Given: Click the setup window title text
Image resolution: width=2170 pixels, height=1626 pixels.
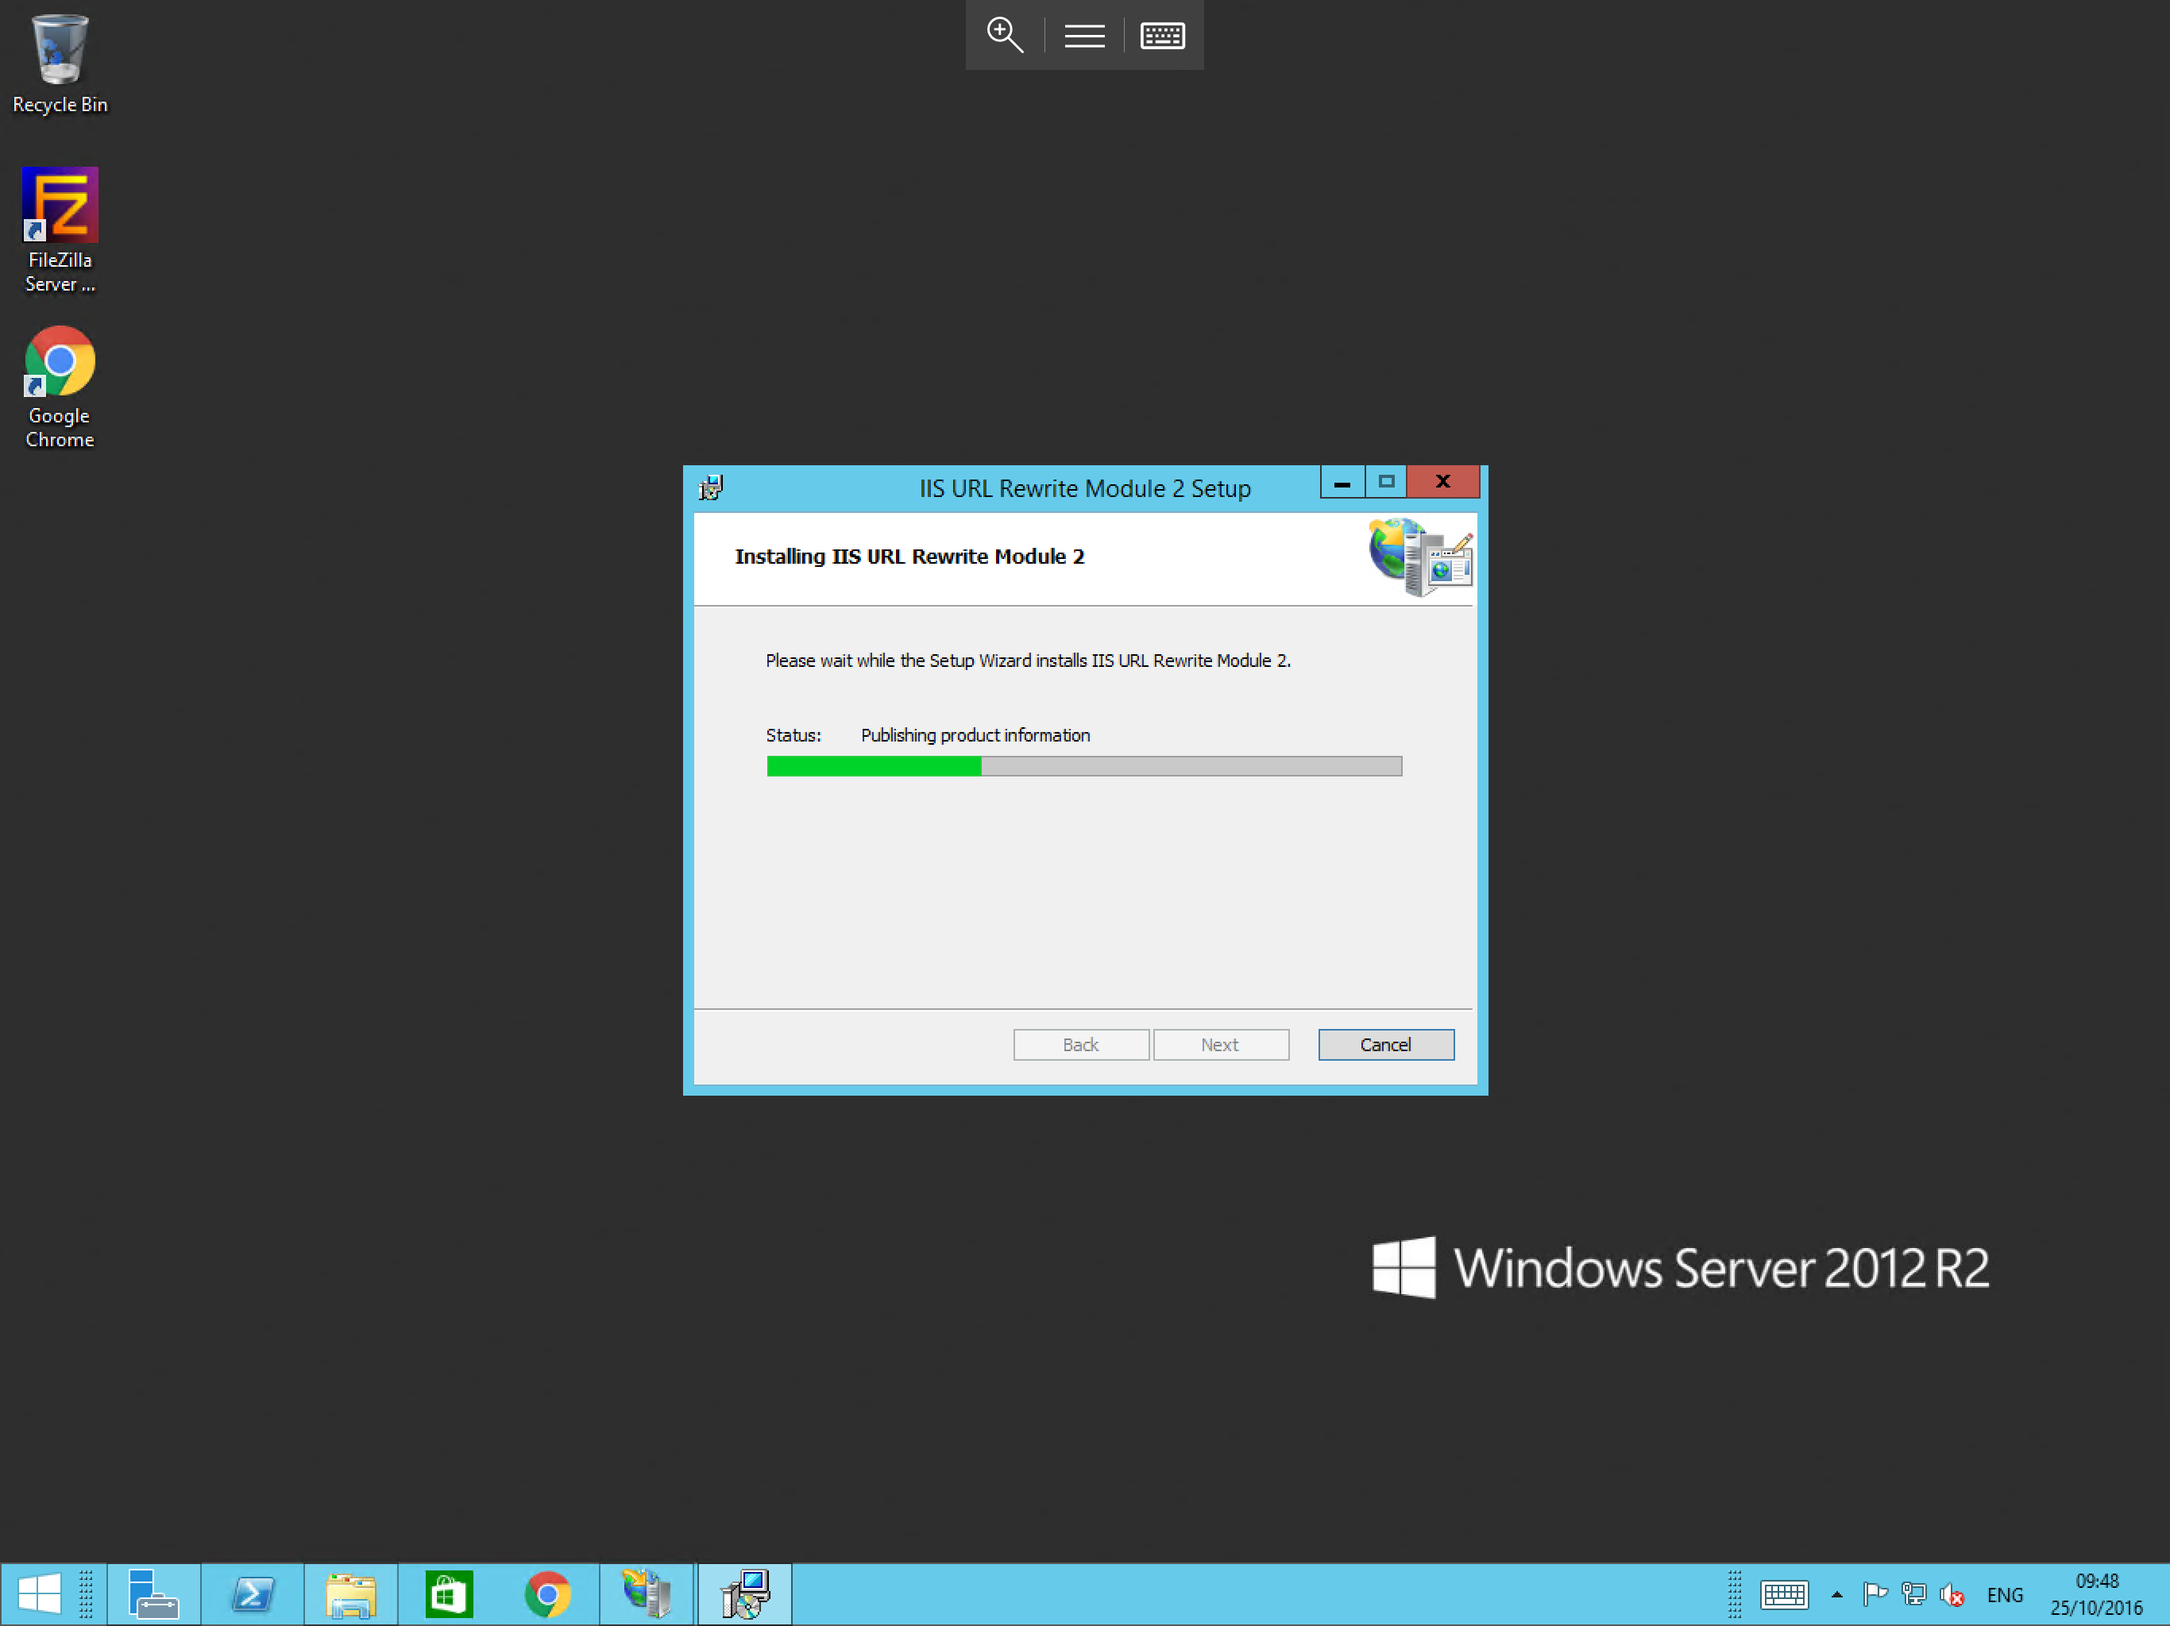Looking at the screenshot, I should [x=1084, y=488].
